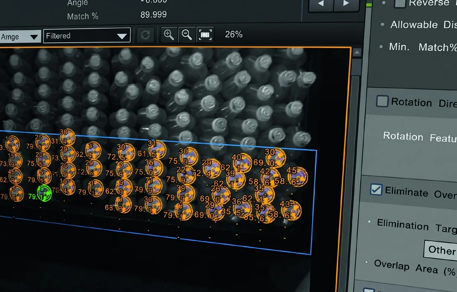The width and height of the screenshot is (457, 292).
Task: Select the detected part numbered 43
Action: 291,210
